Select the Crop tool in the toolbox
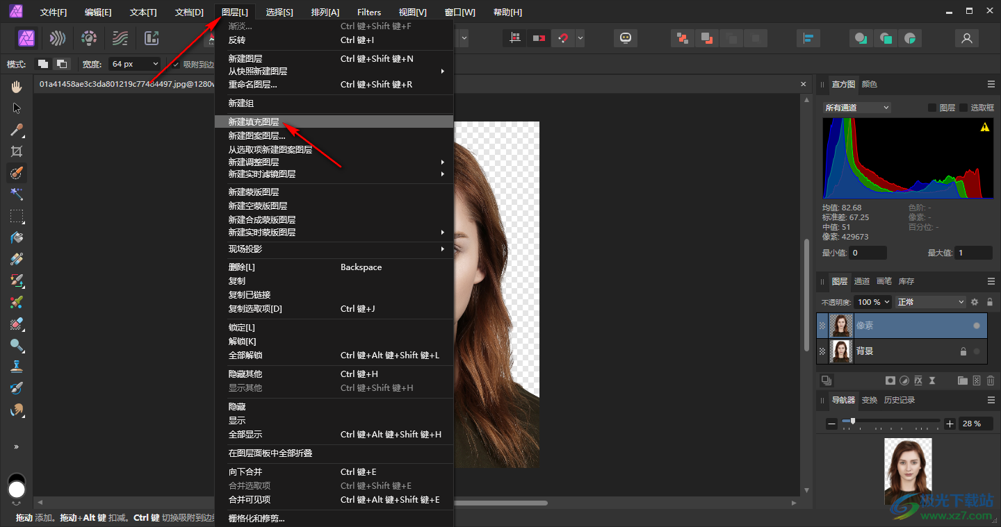Image resolution: width=1001 pixels, height=527 pixels. [x=17, y=151]
